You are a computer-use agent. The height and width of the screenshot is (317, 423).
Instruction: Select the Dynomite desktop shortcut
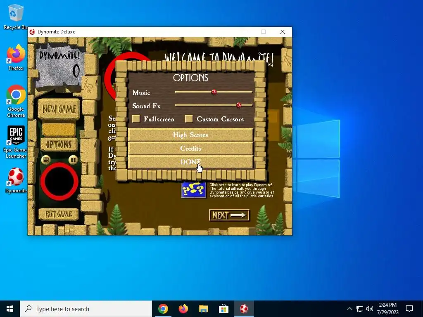[16, 180]
